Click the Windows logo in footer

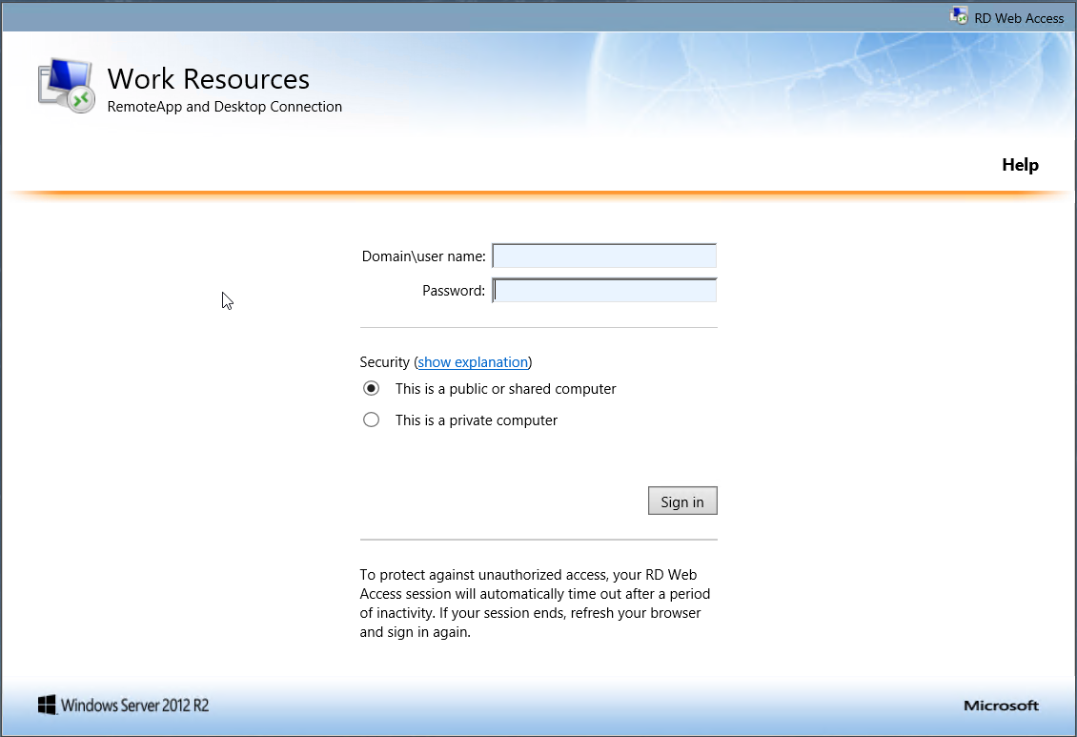tap(47, 706)
